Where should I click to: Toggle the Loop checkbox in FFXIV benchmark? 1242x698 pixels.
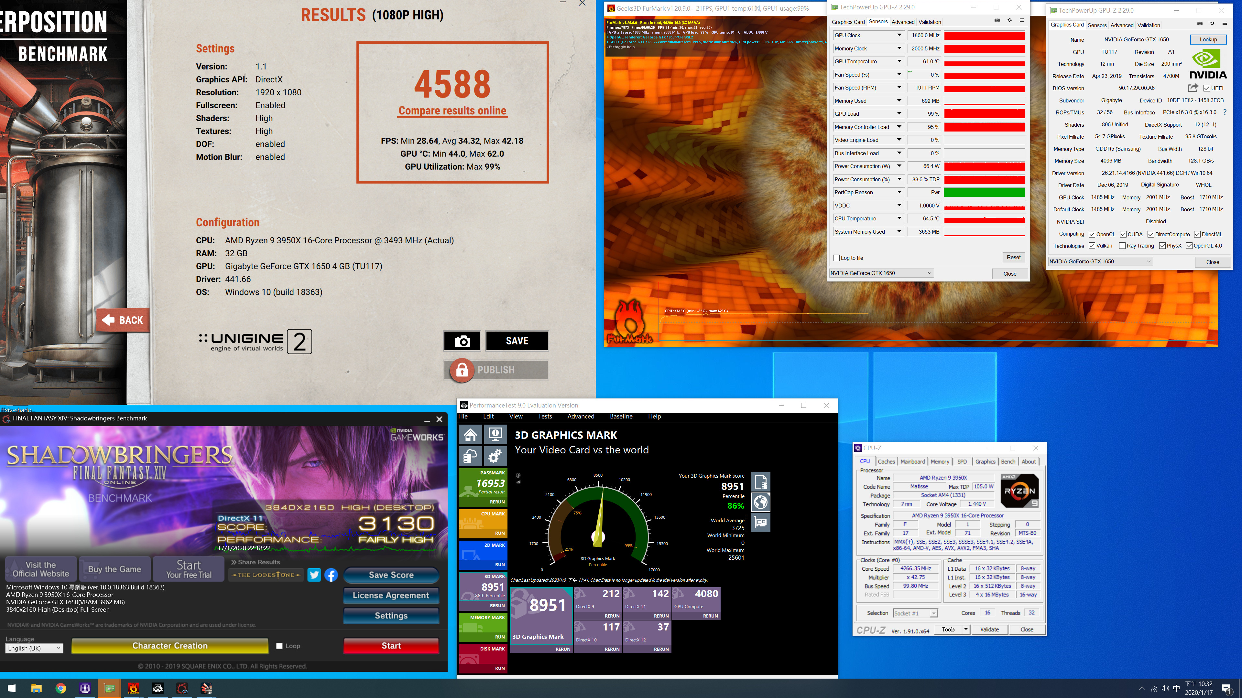tap(279, 646)
